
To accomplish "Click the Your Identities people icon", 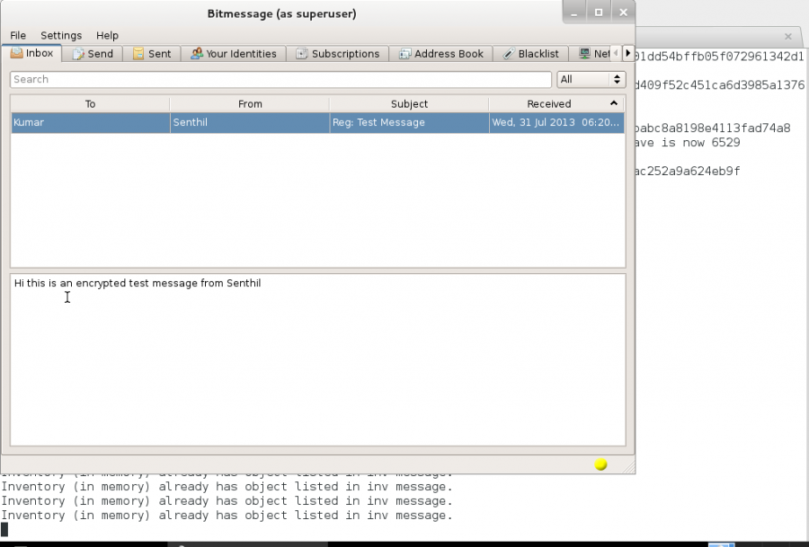I will pyautogui.click(x=197, y=54).
